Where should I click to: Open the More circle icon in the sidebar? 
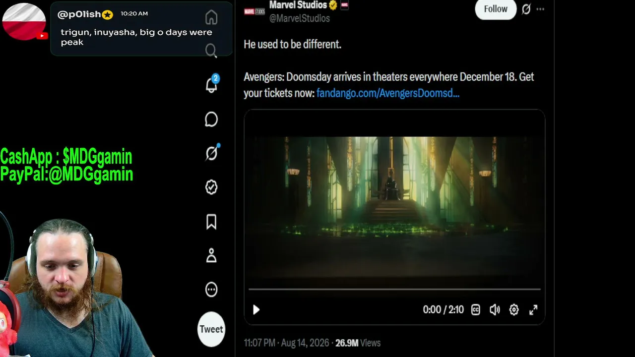(211, 290)
